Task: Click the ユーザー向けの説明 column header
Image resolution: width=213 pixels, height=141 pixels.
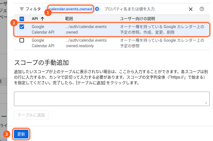Action: point(137,19)
